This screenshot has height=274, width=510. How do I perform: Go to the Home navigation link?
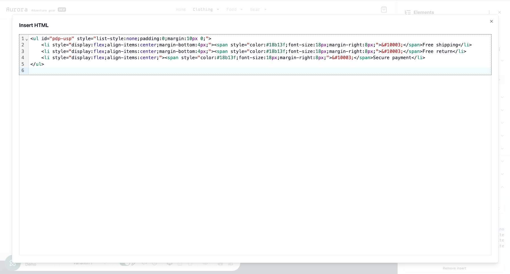tap(181, 9)
